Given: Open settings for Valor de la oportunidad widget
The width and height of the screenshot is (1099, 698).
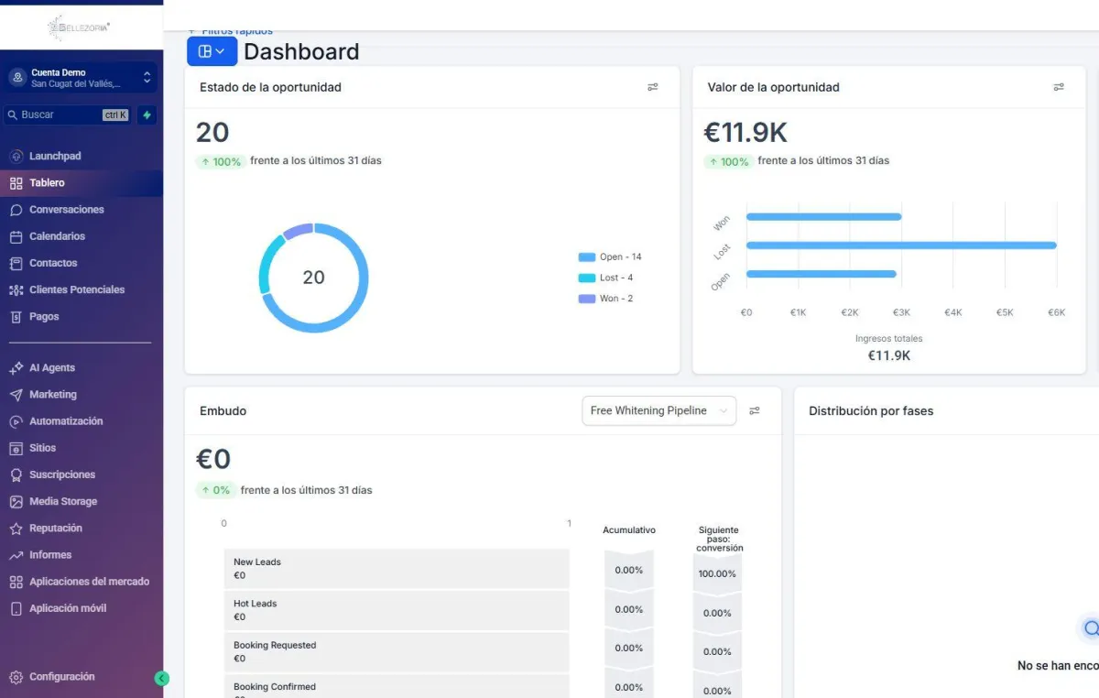Looking at the screenshot, I should pos(1059,87).
